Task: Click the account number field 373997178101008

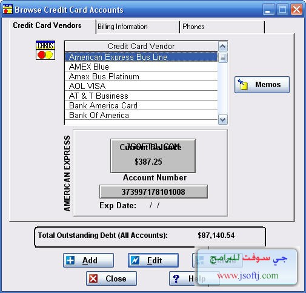Action: coord(153,192)
